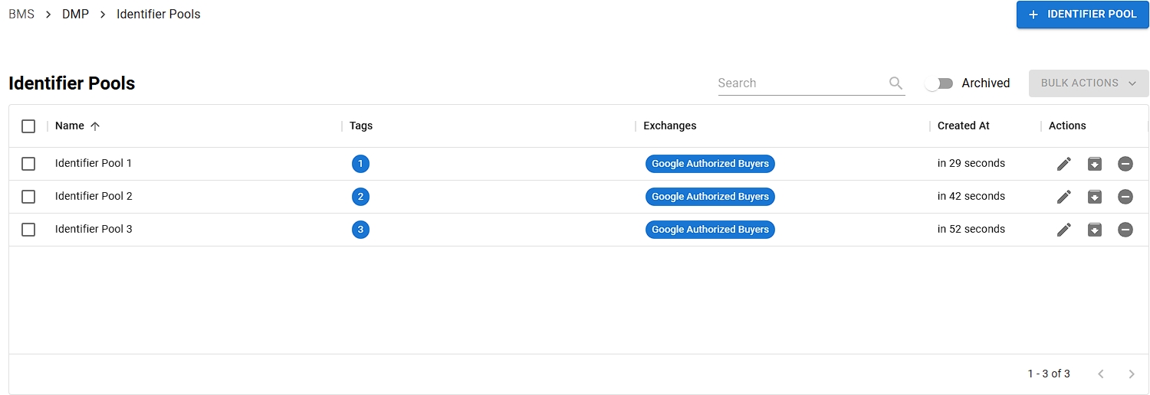Image resolution: width=1150 pixels, height=395 pixels.
Task: Archive Identifier Pool 2
Action: coord(1095,197)
